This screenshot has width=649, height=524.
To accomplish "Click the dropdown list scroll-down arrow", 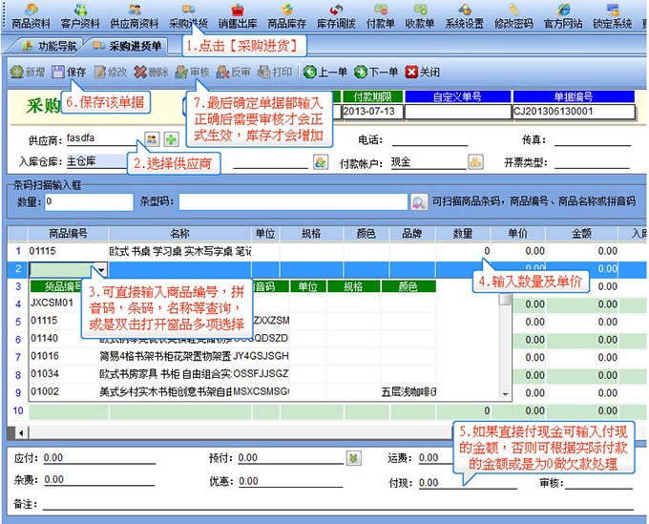I will tap(505, 394).
